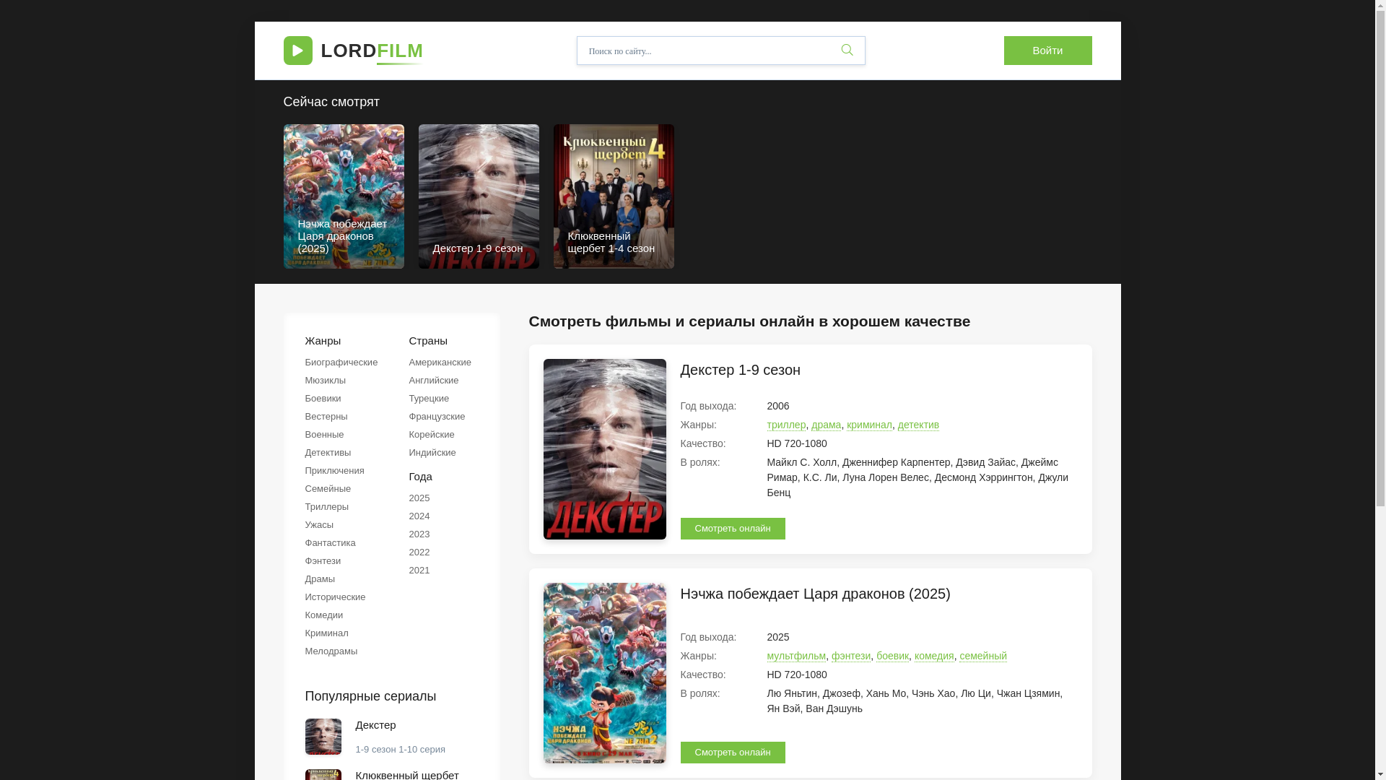Open the Нэчжа poster in Сейчас смотрят
Image resolution: width=1386 pixels, height=780 pixels.
coord(344,196)
